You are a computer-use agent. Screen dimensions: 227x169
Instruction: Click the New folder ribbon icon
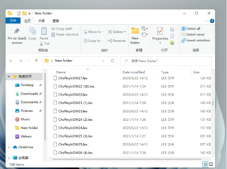point(135,31)
